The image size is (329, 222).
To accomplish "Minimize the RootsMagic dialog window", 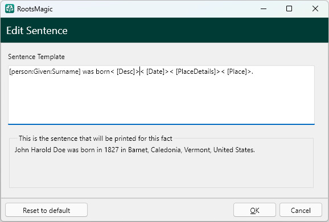I will [264, 9].
